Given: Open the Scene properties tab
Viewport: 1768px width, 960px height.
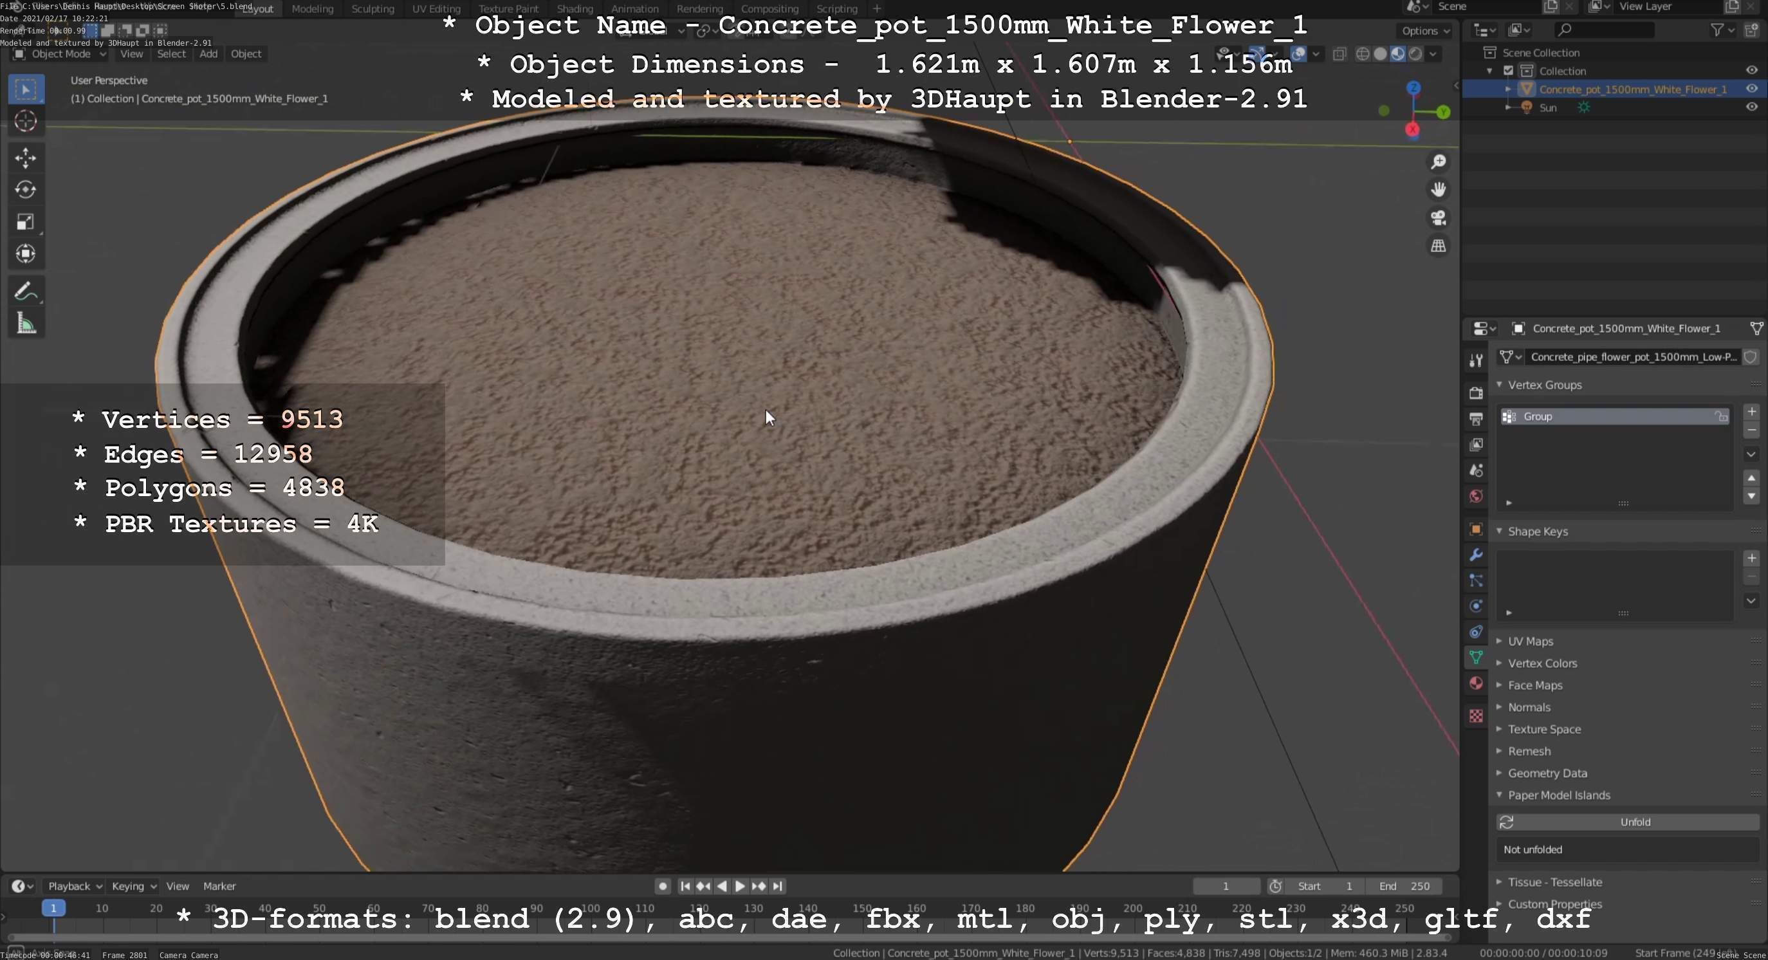Looking at the screenshot, I should [1477, 471].
